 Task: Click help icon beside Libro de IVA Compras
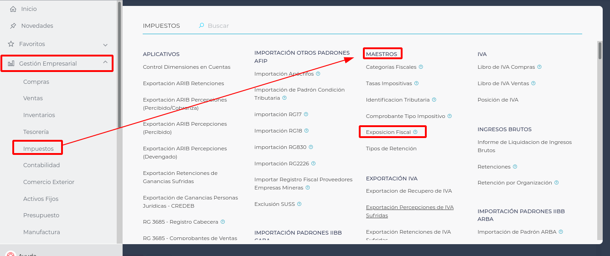pyautogui.click(x=539, y=67)
